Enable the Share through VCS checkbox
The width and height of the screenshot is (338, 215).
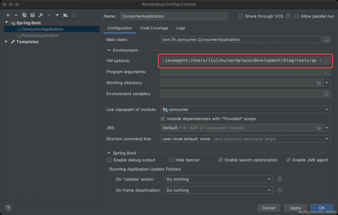point(241,16)
